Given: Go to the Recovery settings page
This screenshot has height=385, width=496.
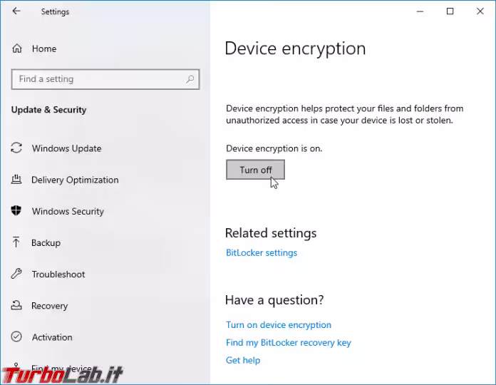Looking at the screenshot, I should click(49, 306).
